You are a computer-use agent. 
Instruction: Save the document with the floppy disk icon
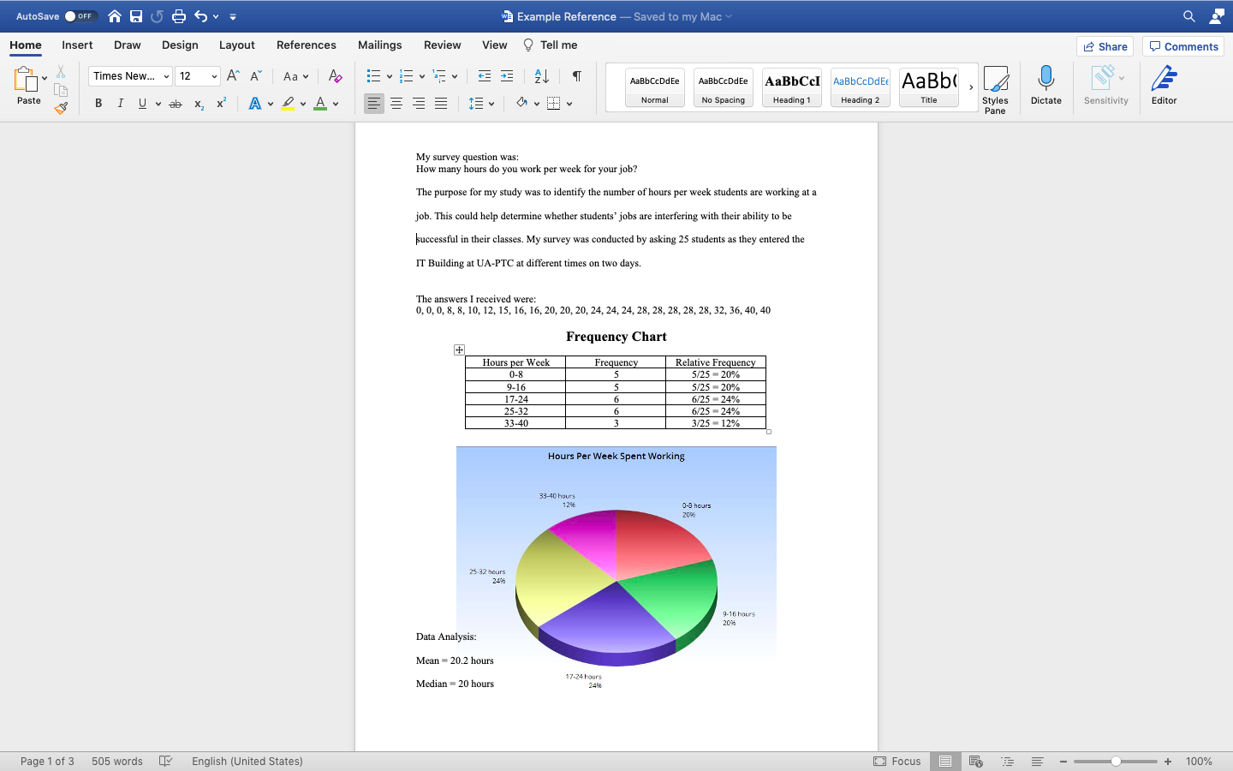[136, 16]
